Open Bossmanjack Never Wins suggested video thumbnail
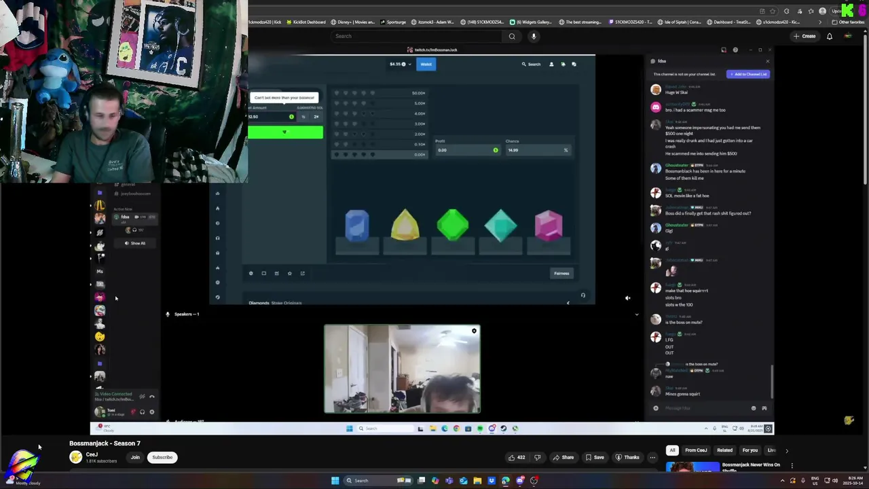The height and width of the screenshot is (489, 869). (692, 467)
